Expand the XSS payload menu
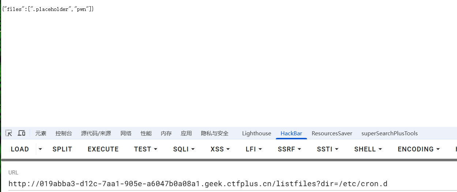The image size is (457, 192). click(220, 149)
